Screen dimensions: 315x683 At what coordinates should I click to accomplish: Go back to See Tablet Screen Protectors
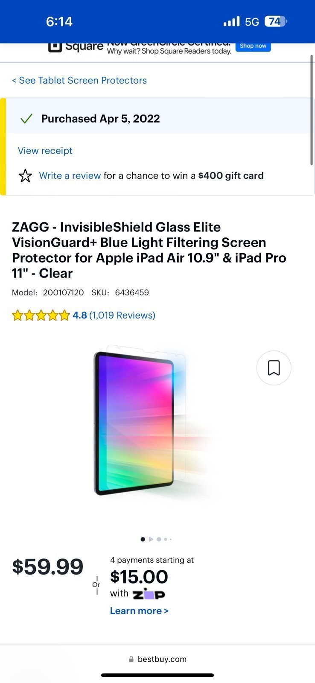click(x=79, y=80)
